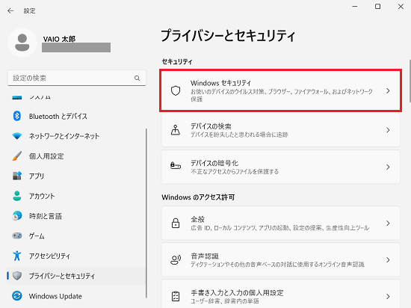Screen dimensions: 411x308
Task: Select 時刻と言語 in sidebar
Action: 76,216
